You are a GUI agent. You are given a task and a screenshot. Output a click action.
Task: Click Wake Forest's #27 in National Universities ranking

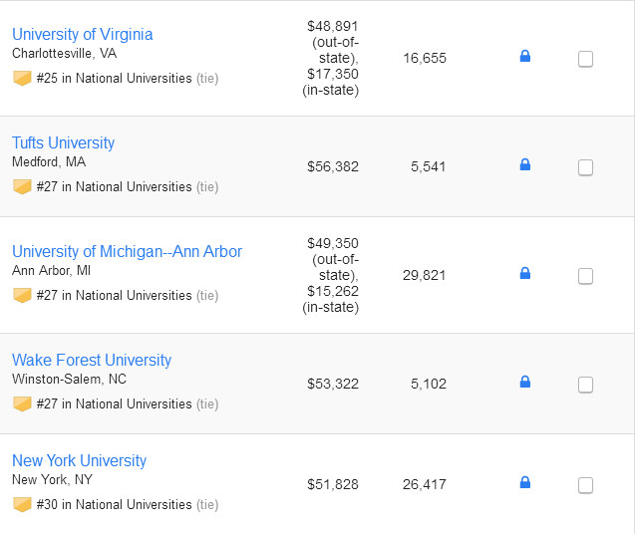114,403
